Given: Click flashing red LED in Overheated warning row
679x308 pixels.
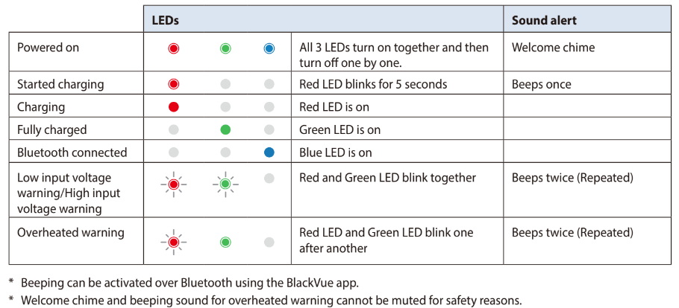Looking at the screenshot, I should click(173, 242).
